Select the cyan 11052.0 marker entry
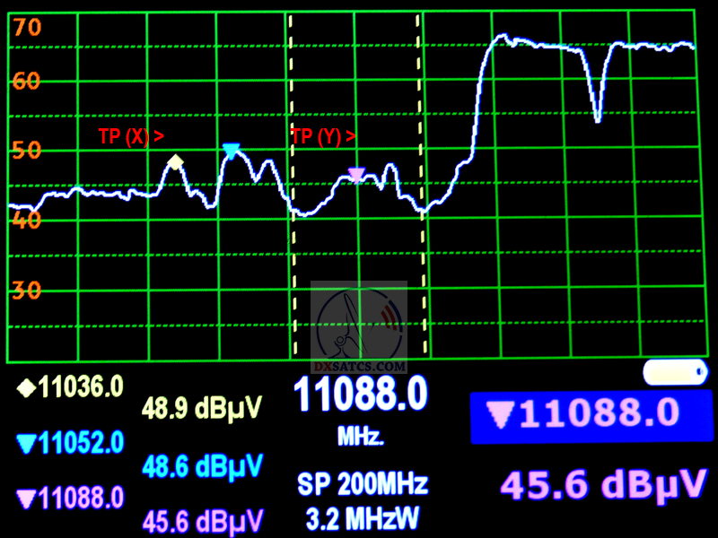Image resolution: width=718 pixels, height=538 pixels. point(71,442)
